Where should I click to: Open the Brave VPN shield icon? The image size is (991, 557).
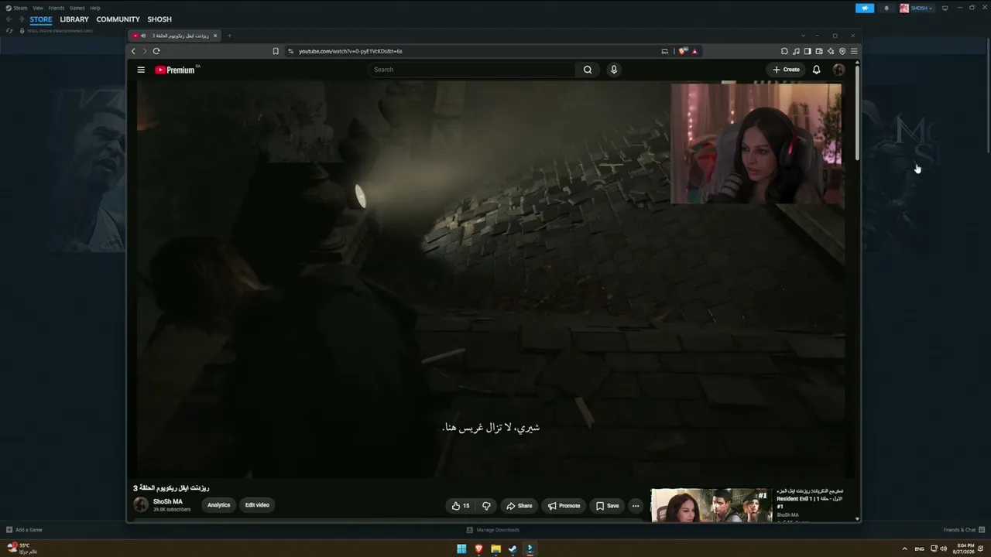click(x=842, y=51)
